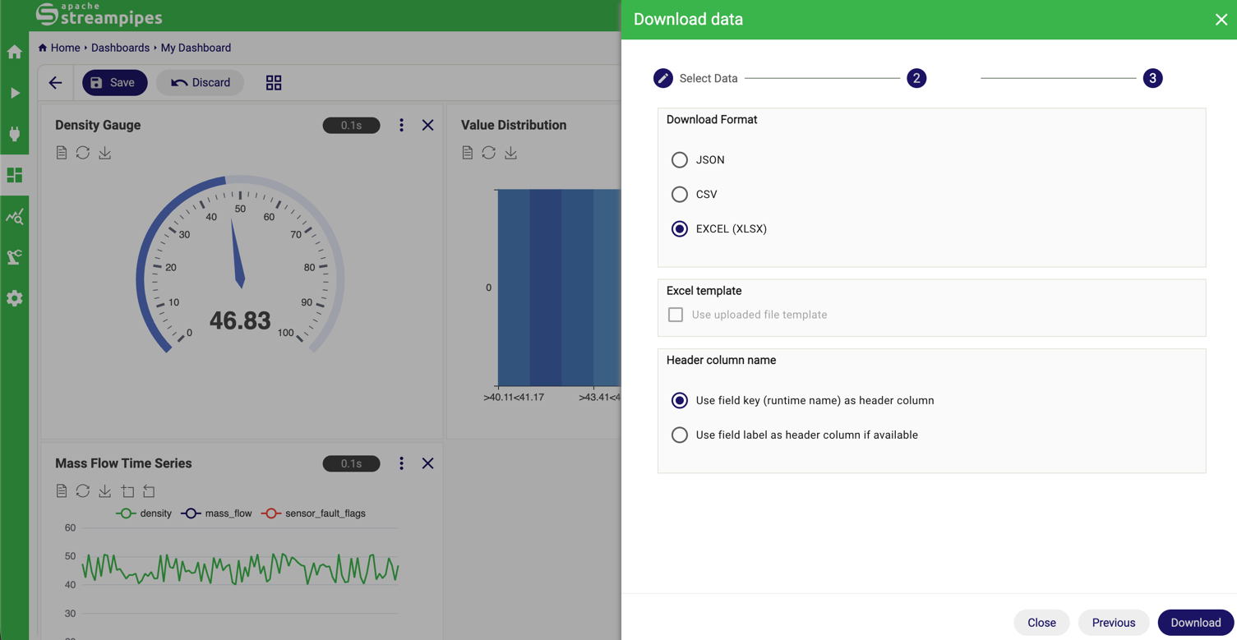The height and width of the screenshot is (640, 1237).
Task: Open the Pipelines play icon in sidebar
Action: coord(15,94)
